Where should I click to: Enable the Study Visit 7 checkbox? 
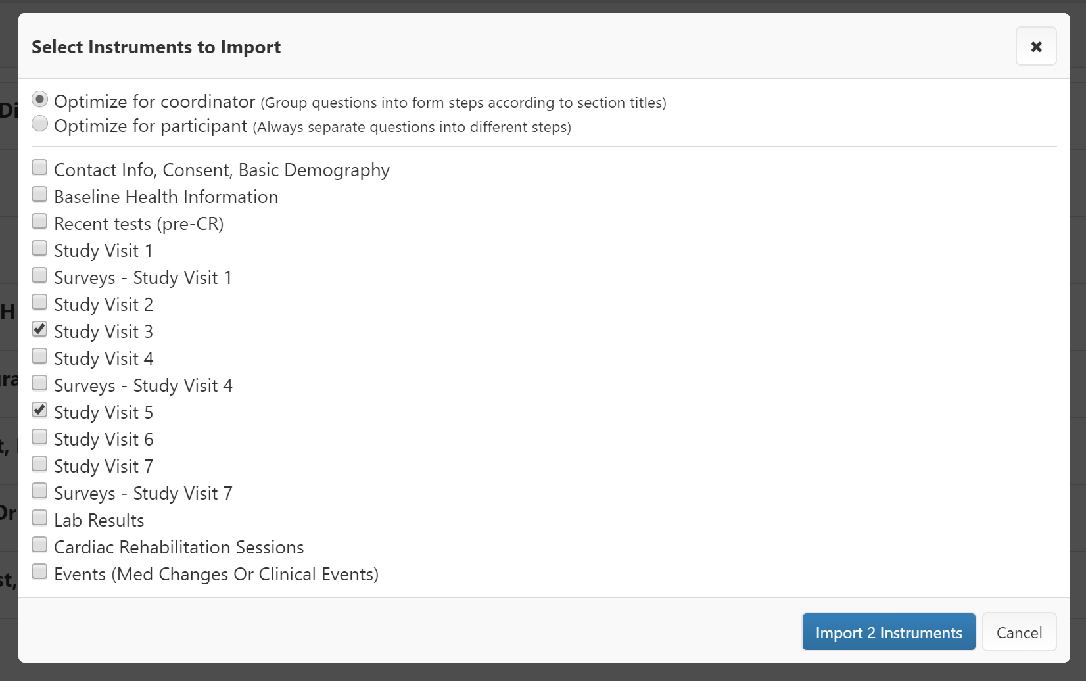40,464
